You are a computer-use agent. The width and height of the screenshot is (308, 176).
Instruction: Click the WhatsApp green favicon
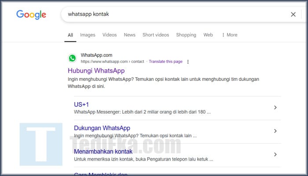click(72, 58)
